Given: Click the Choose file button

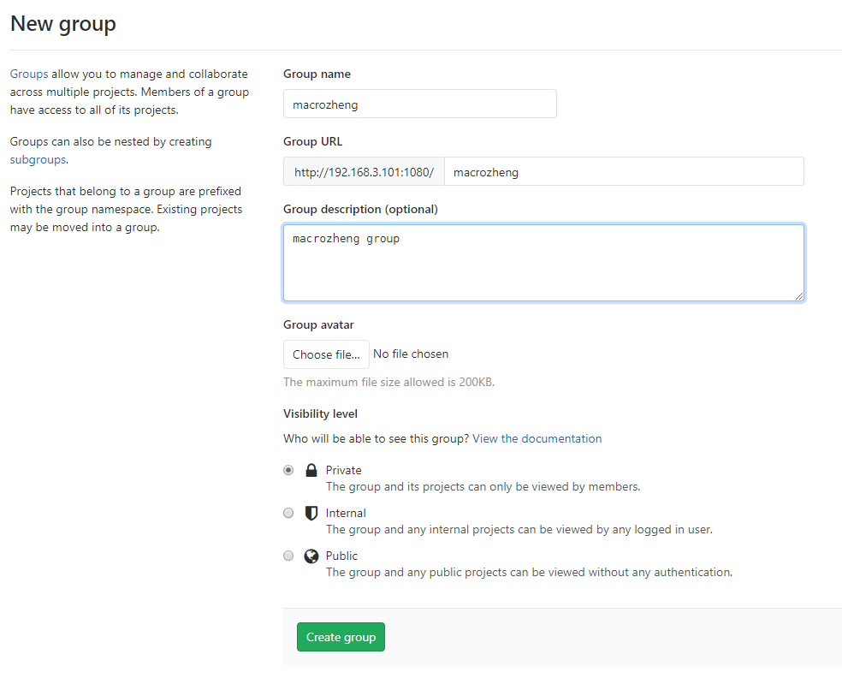Looking at the screenshot, I should coord(326,354).
